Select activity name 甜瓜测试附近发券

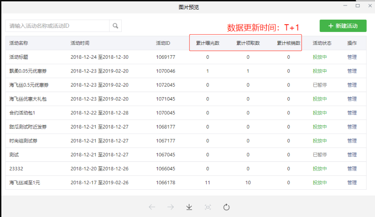(x=28, y=127)
